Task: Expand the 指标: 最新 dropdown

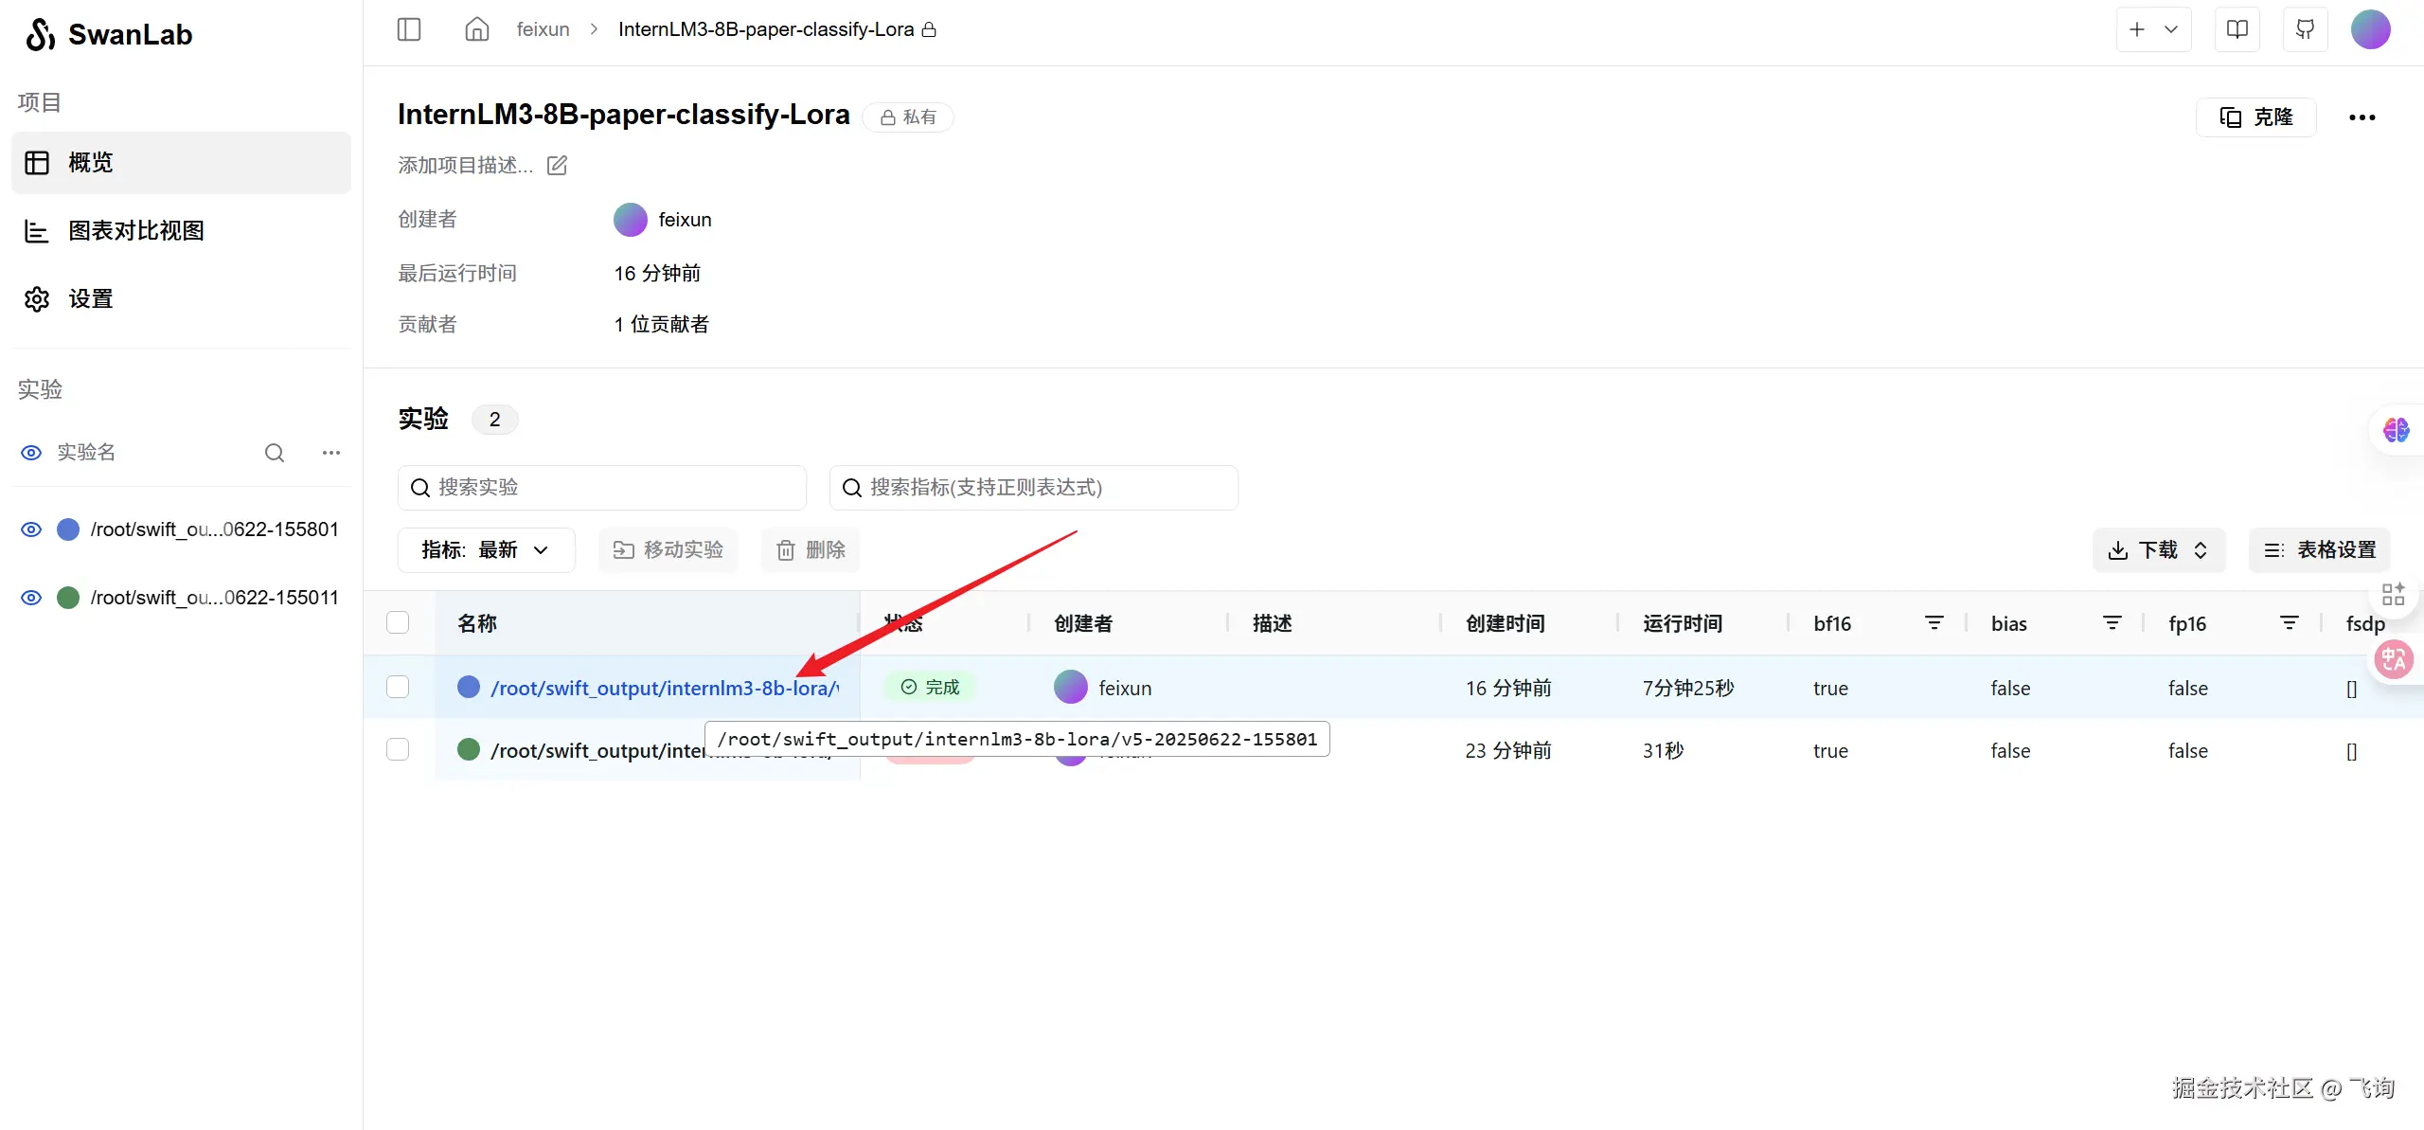Action: click(486, 550)
